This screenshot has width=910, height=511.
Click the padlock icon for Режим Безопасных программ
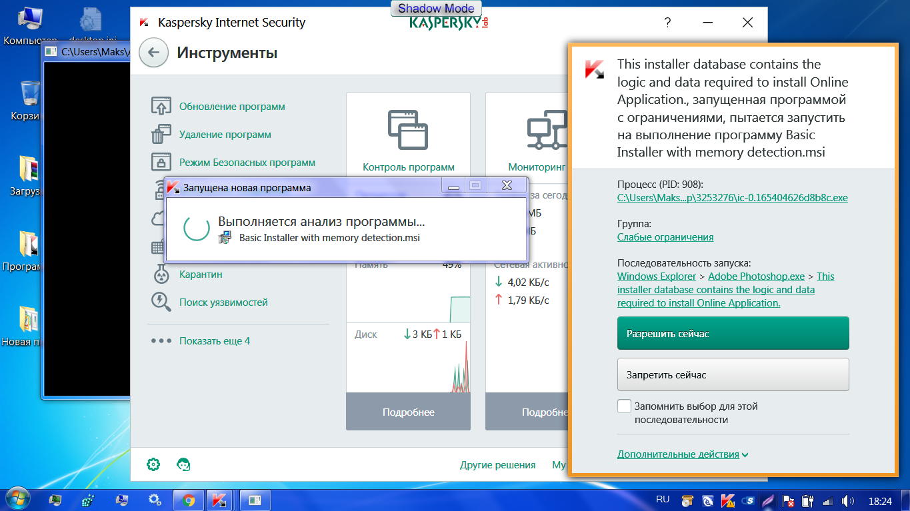pos(161,163)
